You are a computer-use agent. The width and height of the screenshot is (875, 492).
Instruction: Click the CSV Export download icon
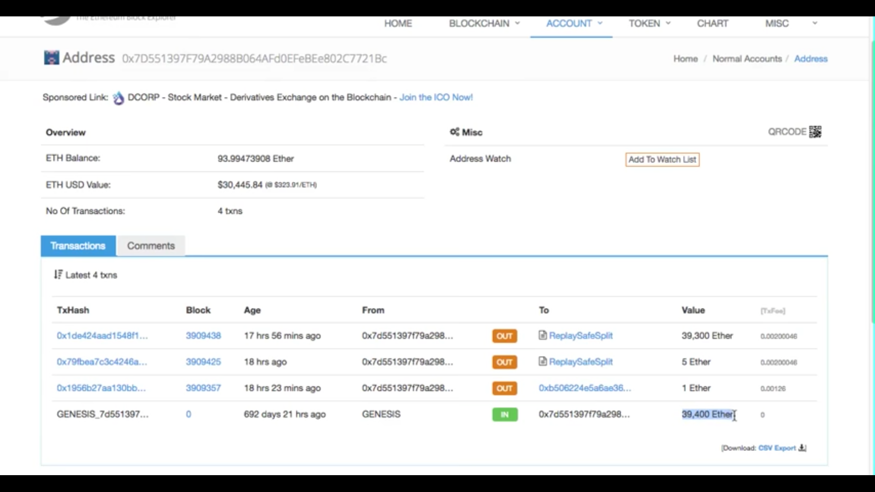[x=802, y=448]
